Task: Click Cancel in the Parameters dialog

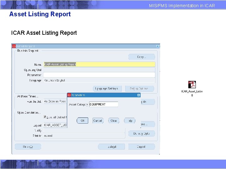Action: (x=98, y=120)
